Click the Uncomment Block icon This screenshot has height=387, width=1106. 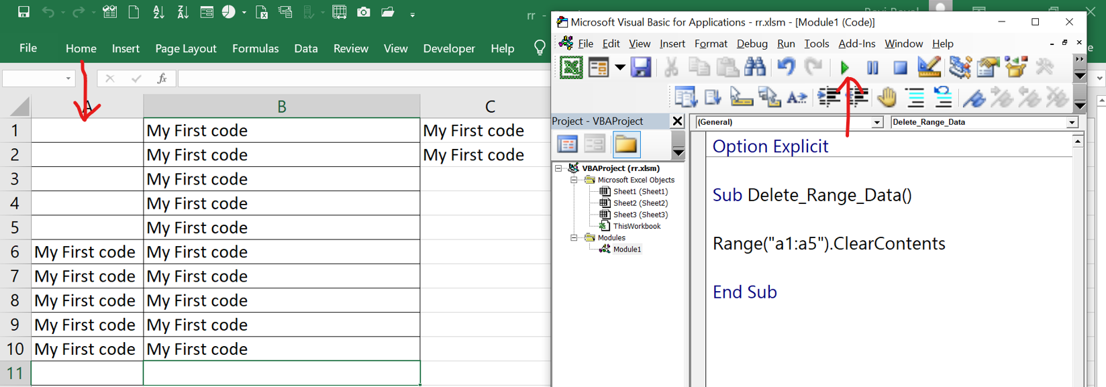pyautogui.click(x=943, y=97)
